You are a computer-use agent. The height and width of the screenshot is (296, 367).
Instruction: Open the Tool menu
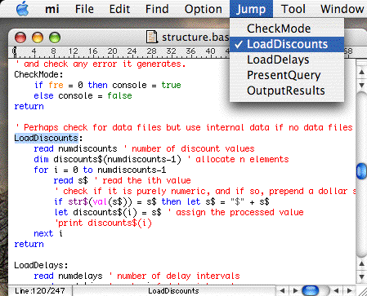[x=293, y=9]
